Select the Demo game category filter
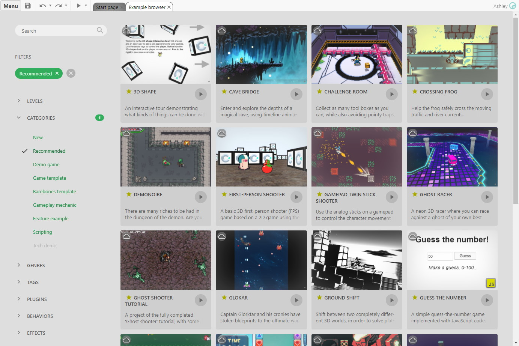Screen dimensions: 519x346 (46, 164)
